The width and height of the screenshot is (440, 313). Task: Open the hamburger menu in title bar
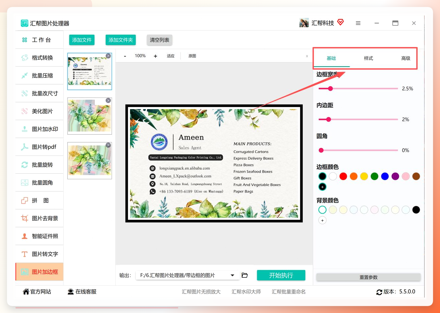358,23
